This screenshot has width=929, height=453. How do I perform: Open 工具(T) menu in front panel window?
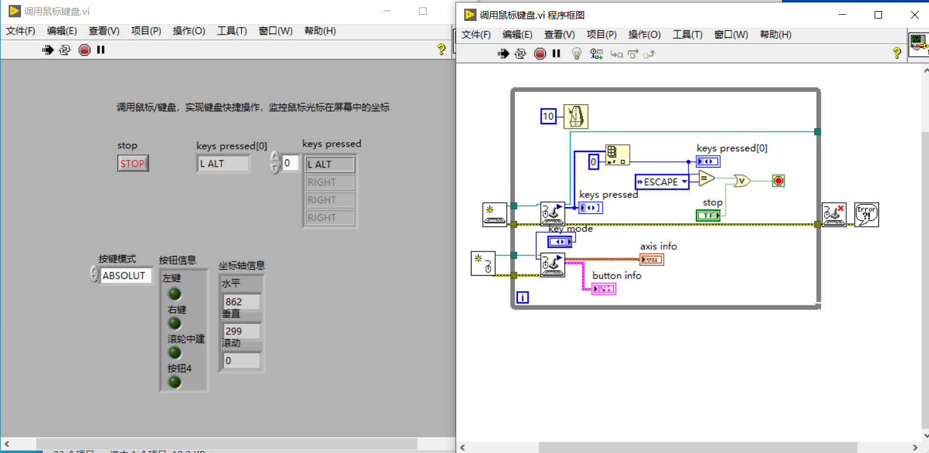[232, 31]
